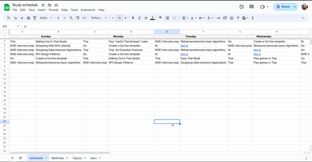Open the Extensions menu

click(88, 10)
